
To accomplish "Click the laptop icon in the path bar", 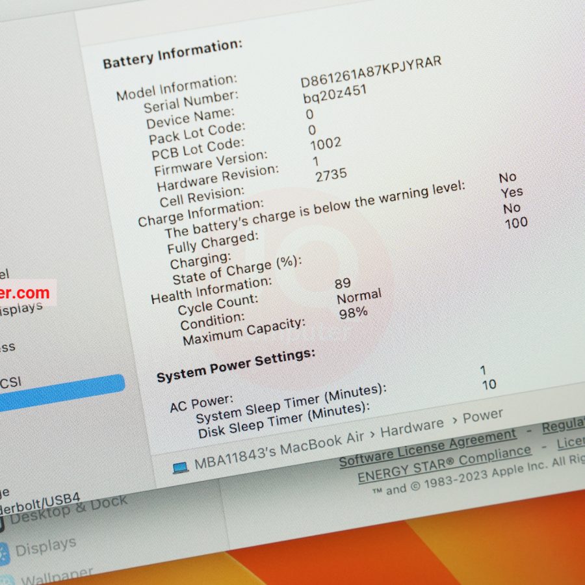I will pyautogui.click(x=181, y=467).
